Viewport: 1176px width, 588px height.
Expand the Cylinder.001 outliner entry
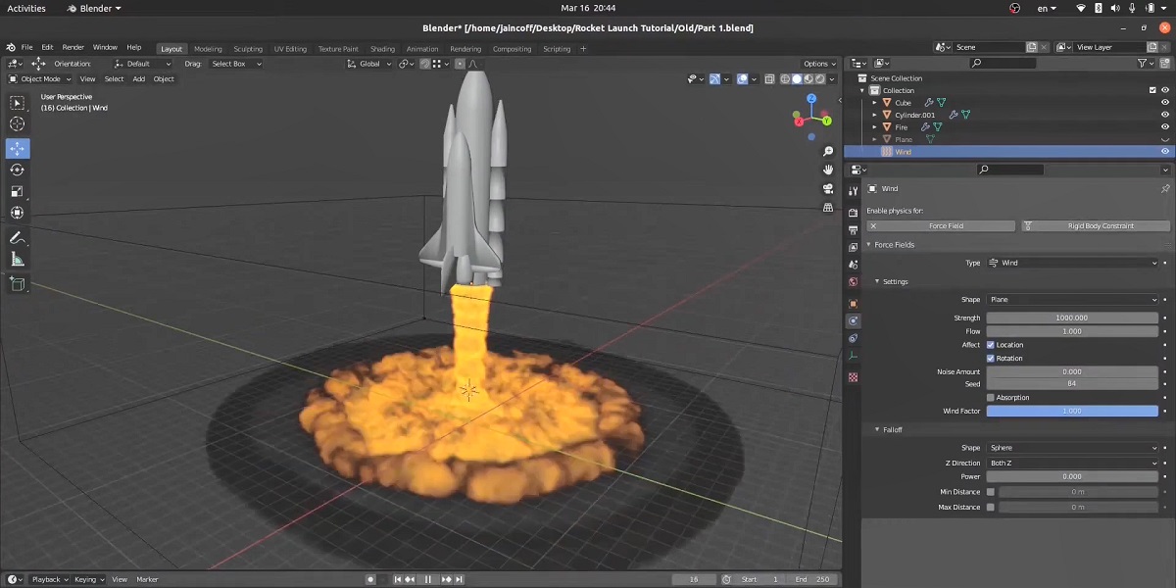pos(874,115)
